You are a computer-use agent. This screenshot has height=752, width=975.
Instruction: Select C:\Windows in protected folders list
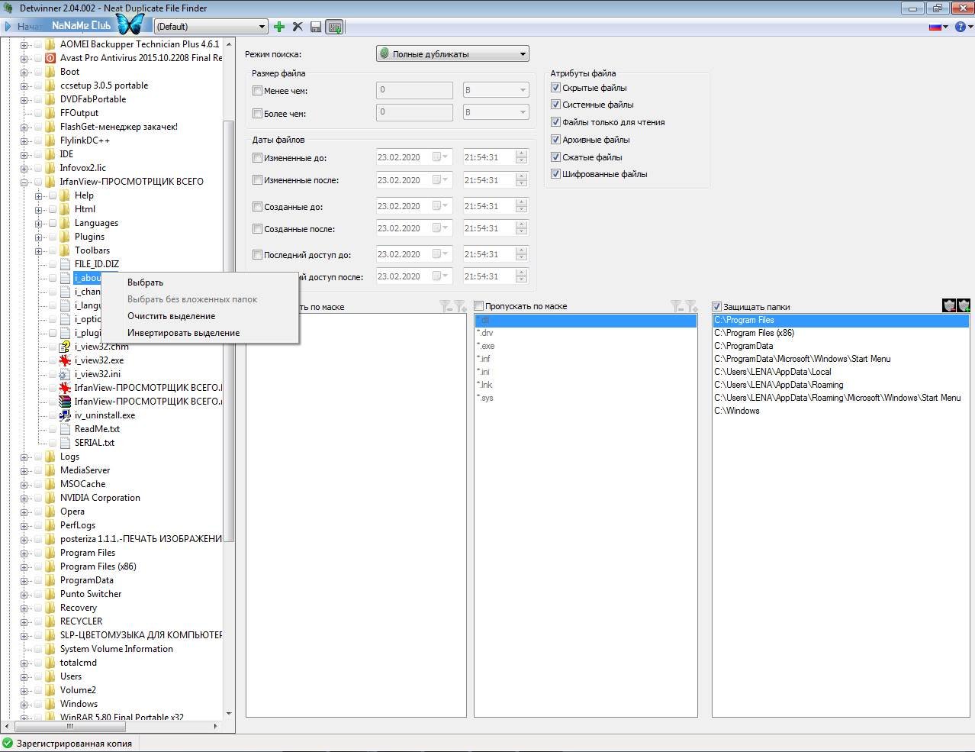(x=737, y=411)
